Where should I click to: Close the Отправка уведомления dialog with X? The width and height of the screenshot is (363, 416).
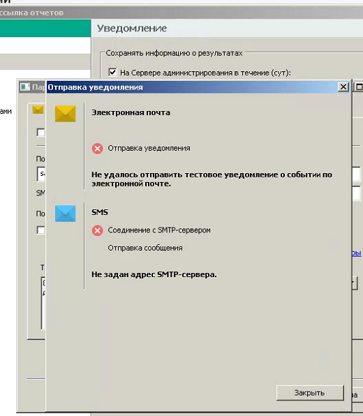[343, 87]
